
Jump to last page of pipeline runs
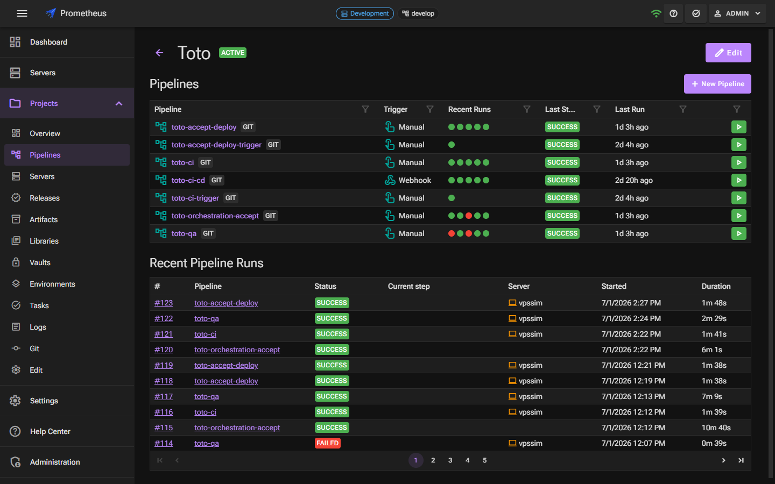point(741,460)
